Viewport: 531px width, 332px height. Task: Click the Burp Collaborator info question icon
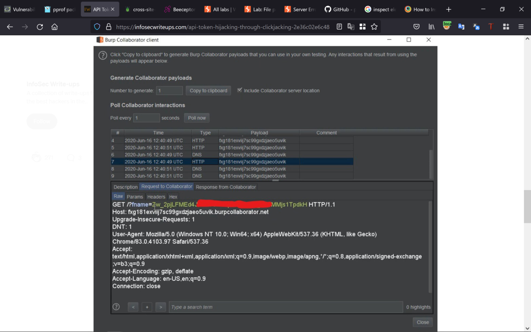(103, 55)
